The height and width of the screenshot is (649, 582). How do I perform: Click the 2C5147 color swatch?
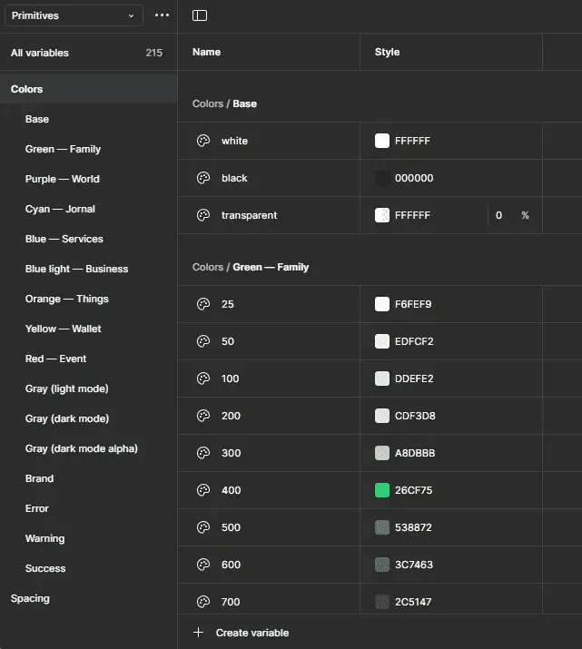pos(382,602)
